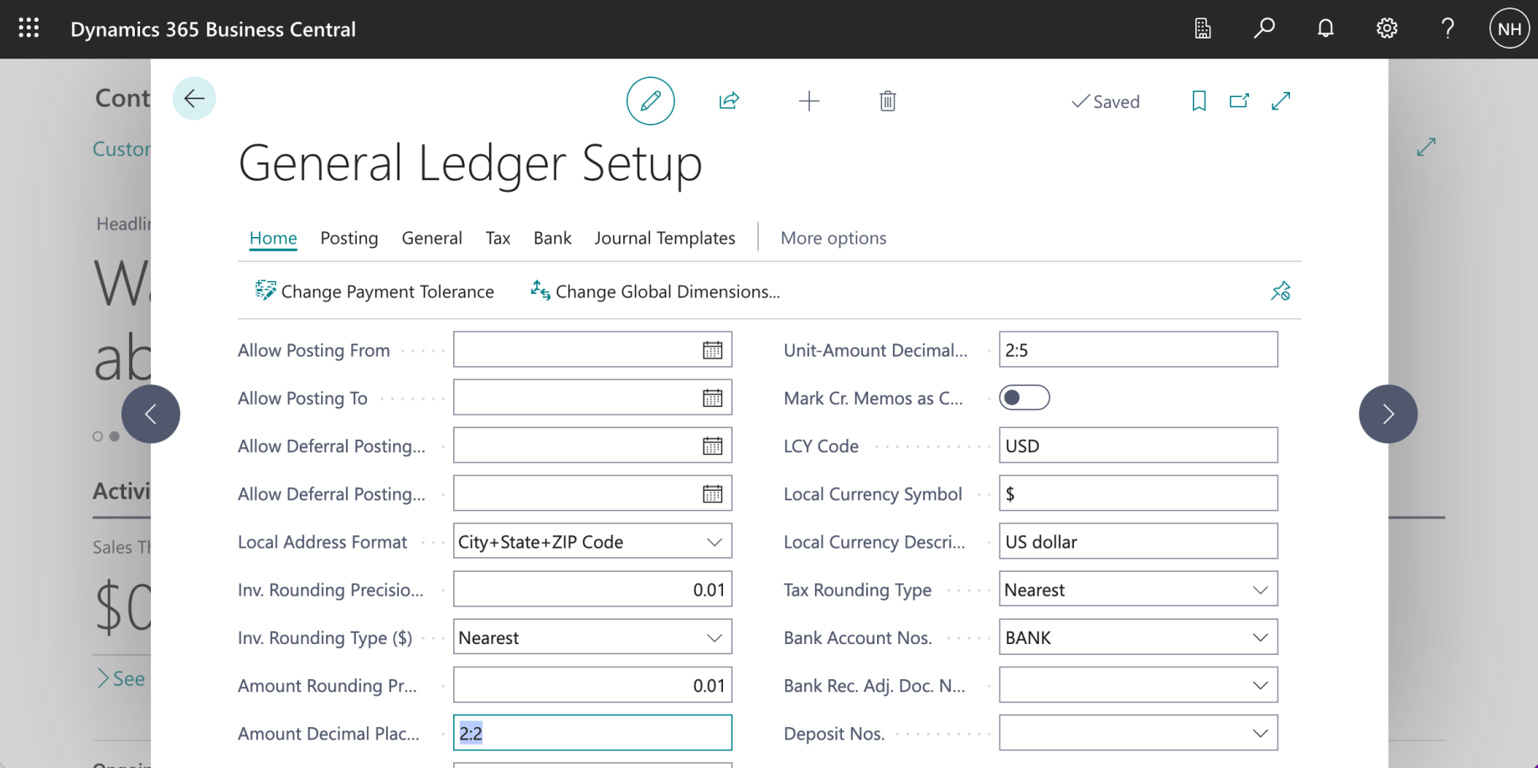The width and height of the screenshot is (1538, 768).
Task: Expand Bank Account Nos. lookup
Action: click(1260, 637)
